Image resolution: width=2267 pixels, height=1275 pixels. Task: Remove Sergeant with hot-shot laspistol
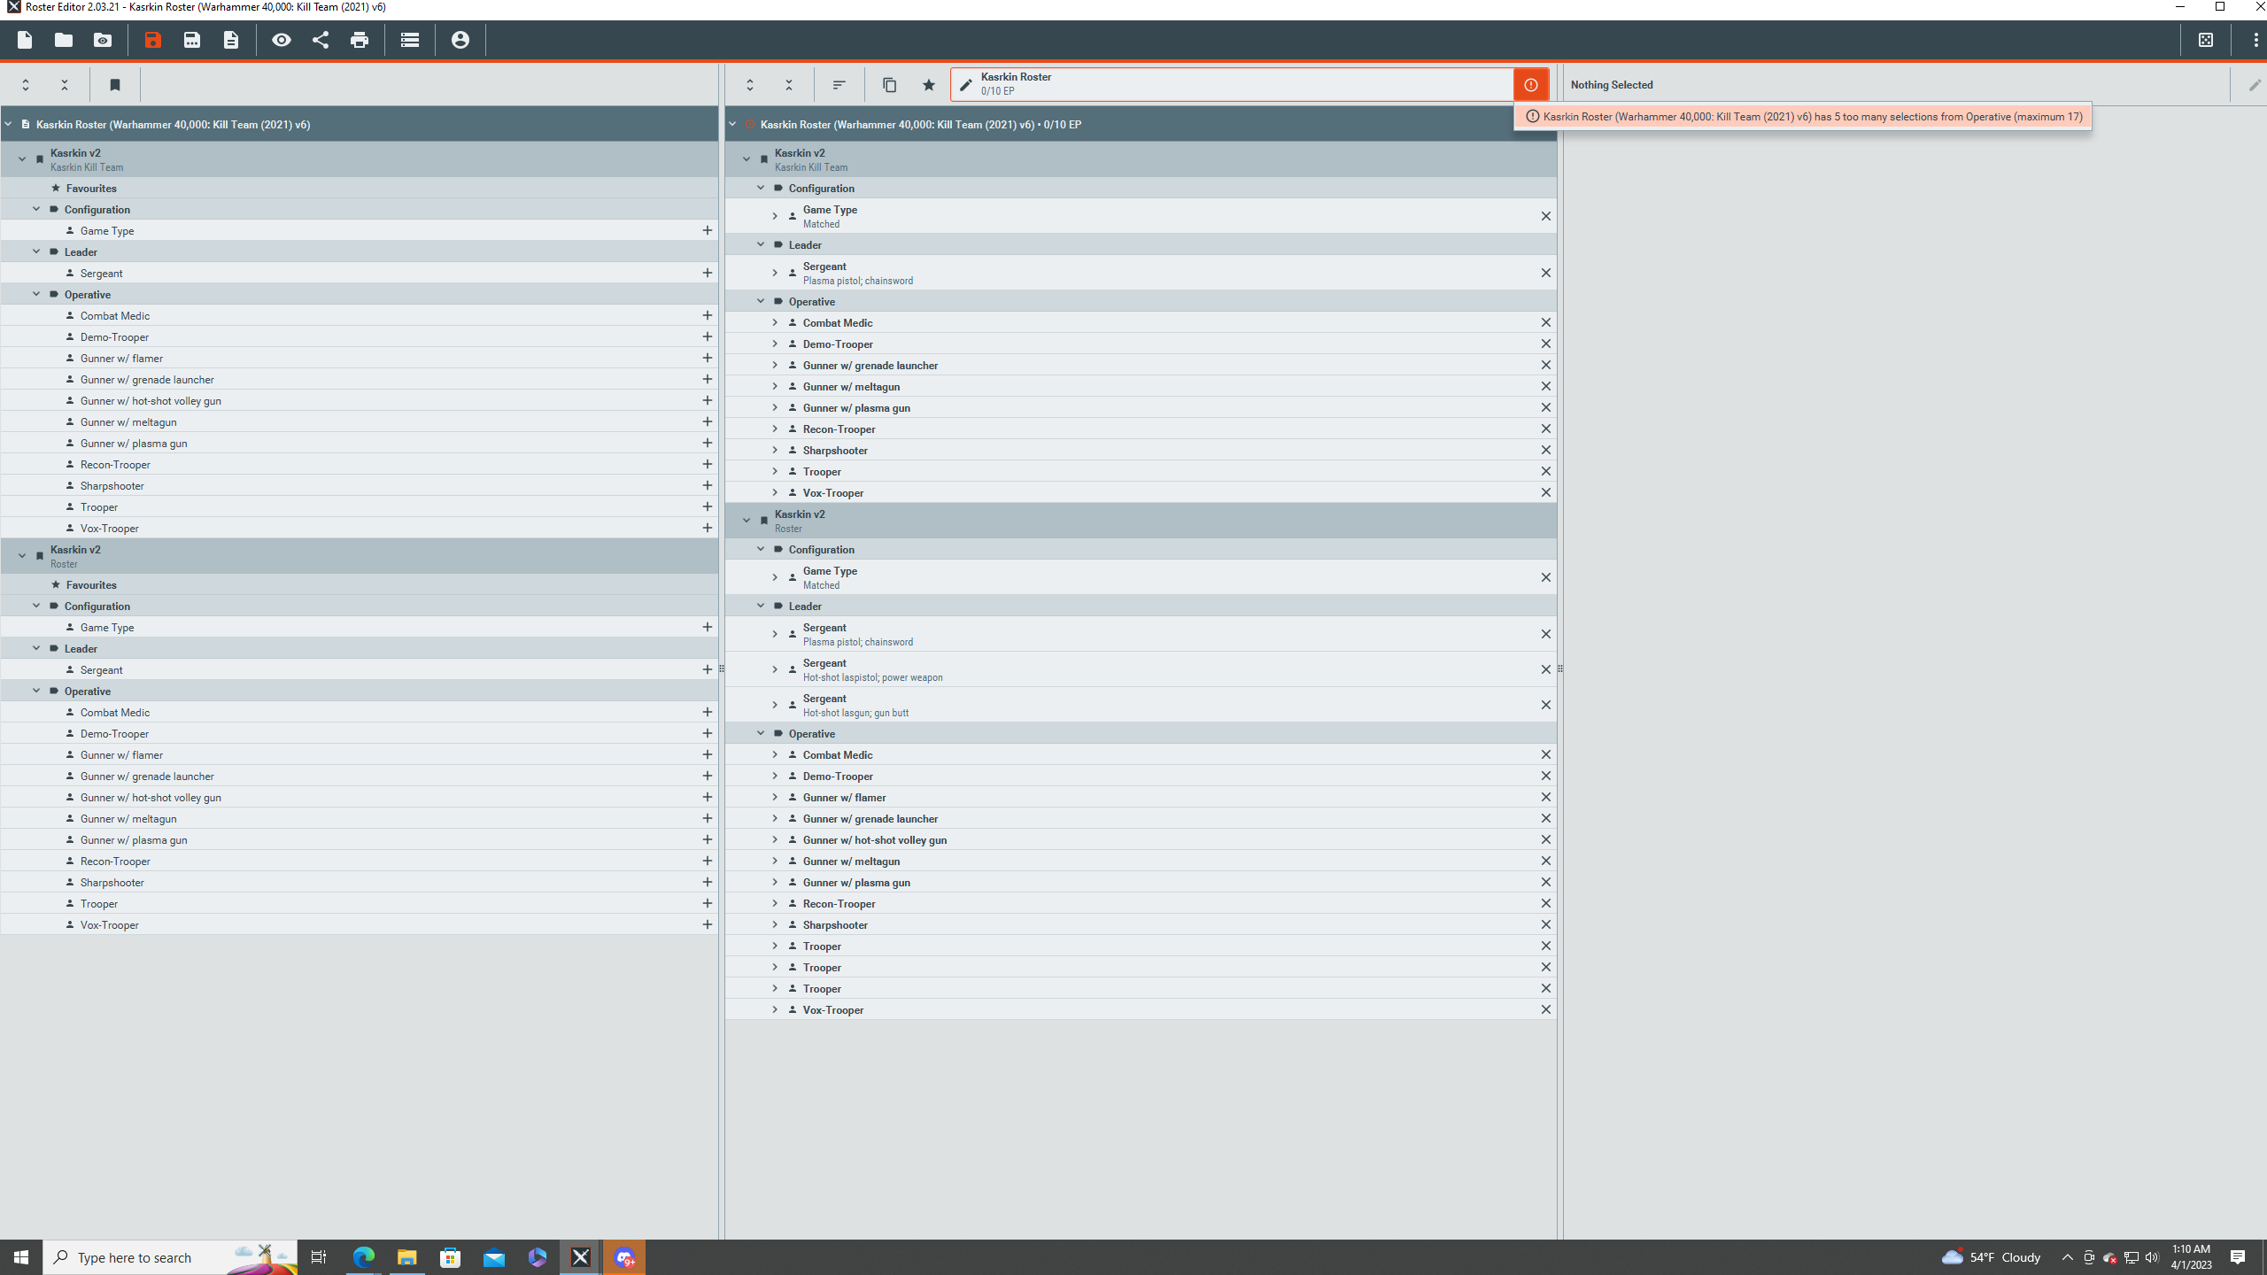pyautogui.click(x=1546, y=669)
